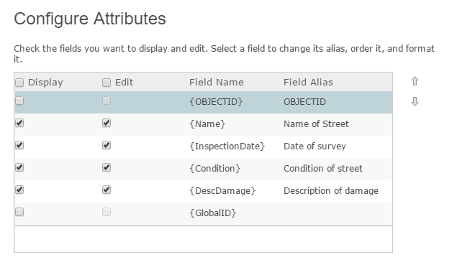Select the {GlobalID} field row
Screen dimensions: 457x270
[x=204, y=213]
